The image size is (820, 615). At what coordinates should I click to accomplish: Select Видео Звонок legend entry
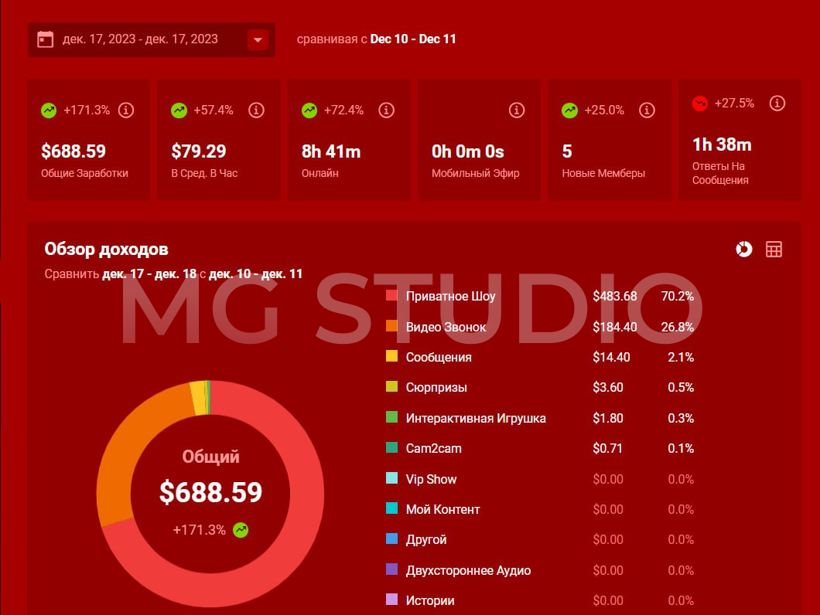pyautogui.click(x=446, y=328)
